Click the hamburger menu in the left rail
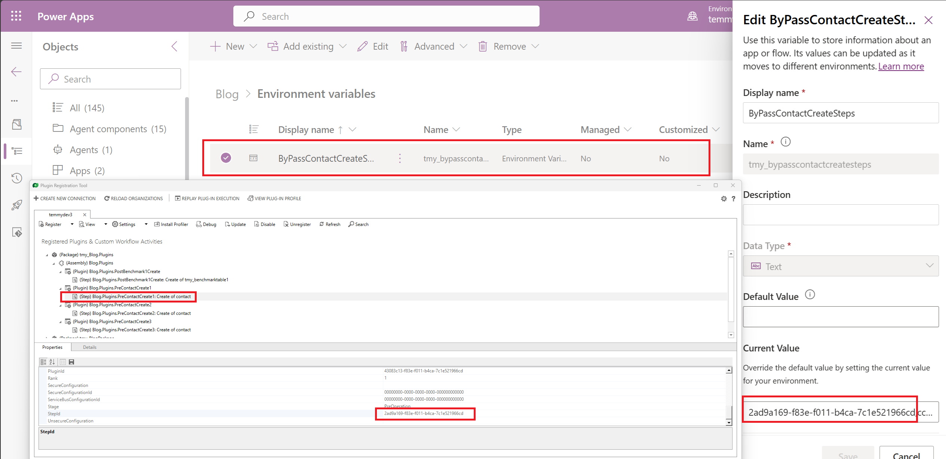 (x=16, y=46)
